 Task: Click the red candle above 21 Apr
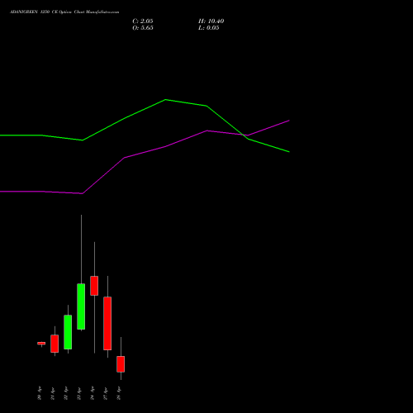pos(55,344)
